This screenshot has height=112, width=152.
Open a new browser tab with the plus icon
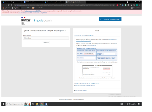click(88, 2)
